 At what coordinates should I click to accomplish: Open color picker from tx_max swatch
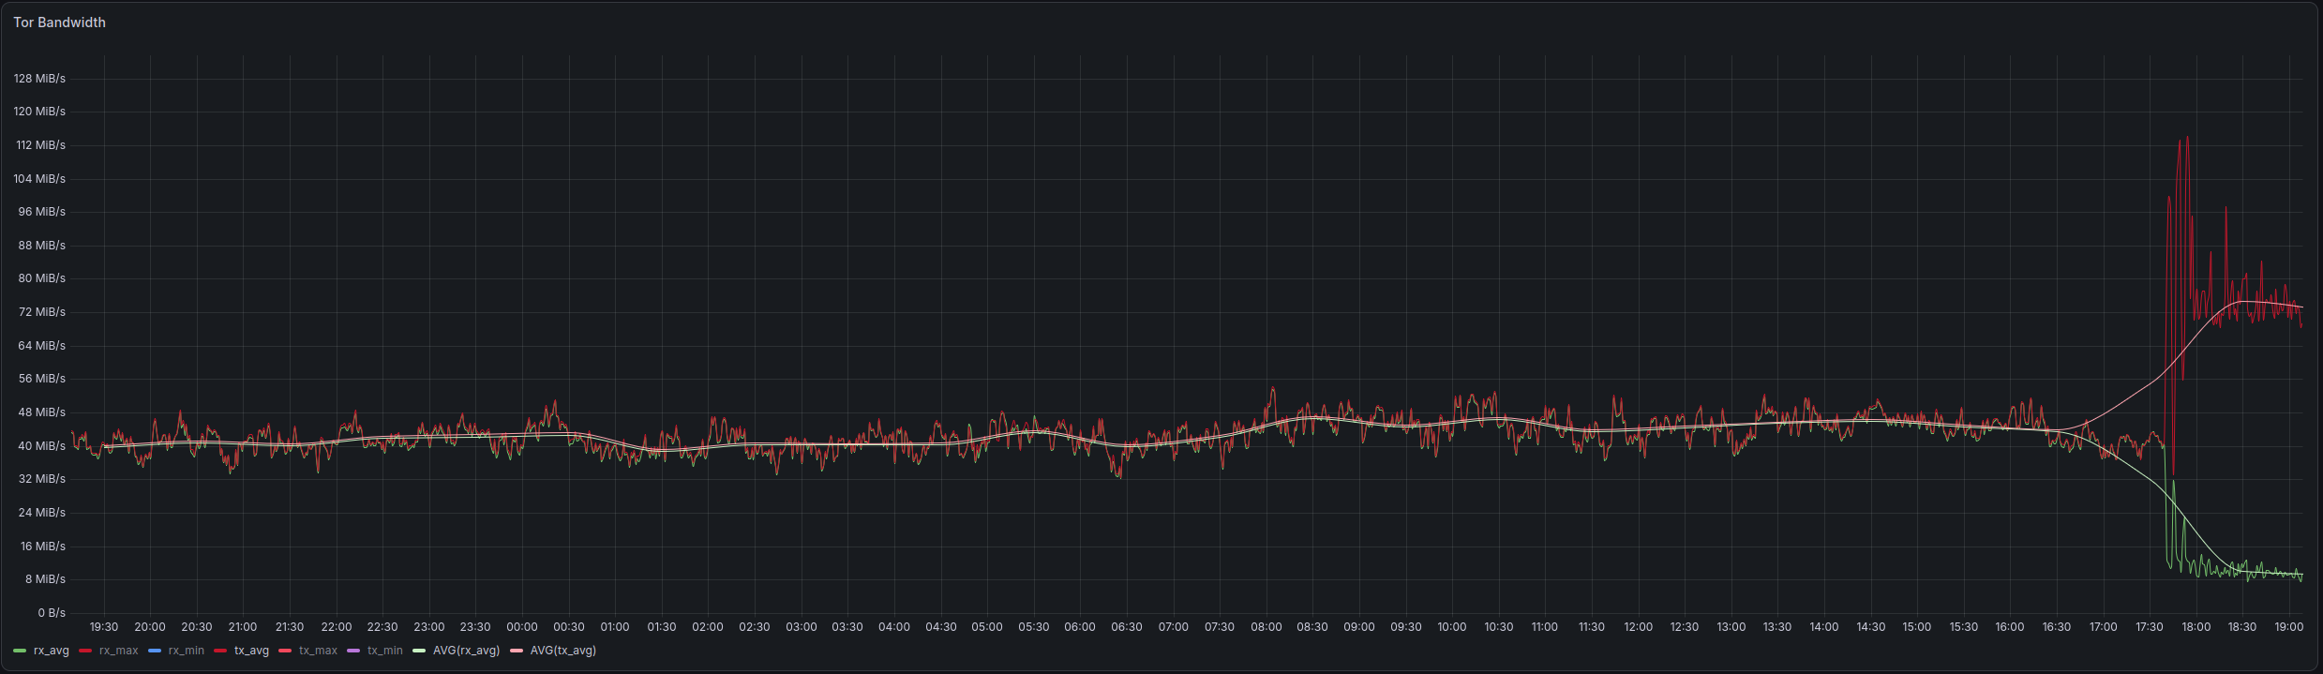[x=285, y=651]
